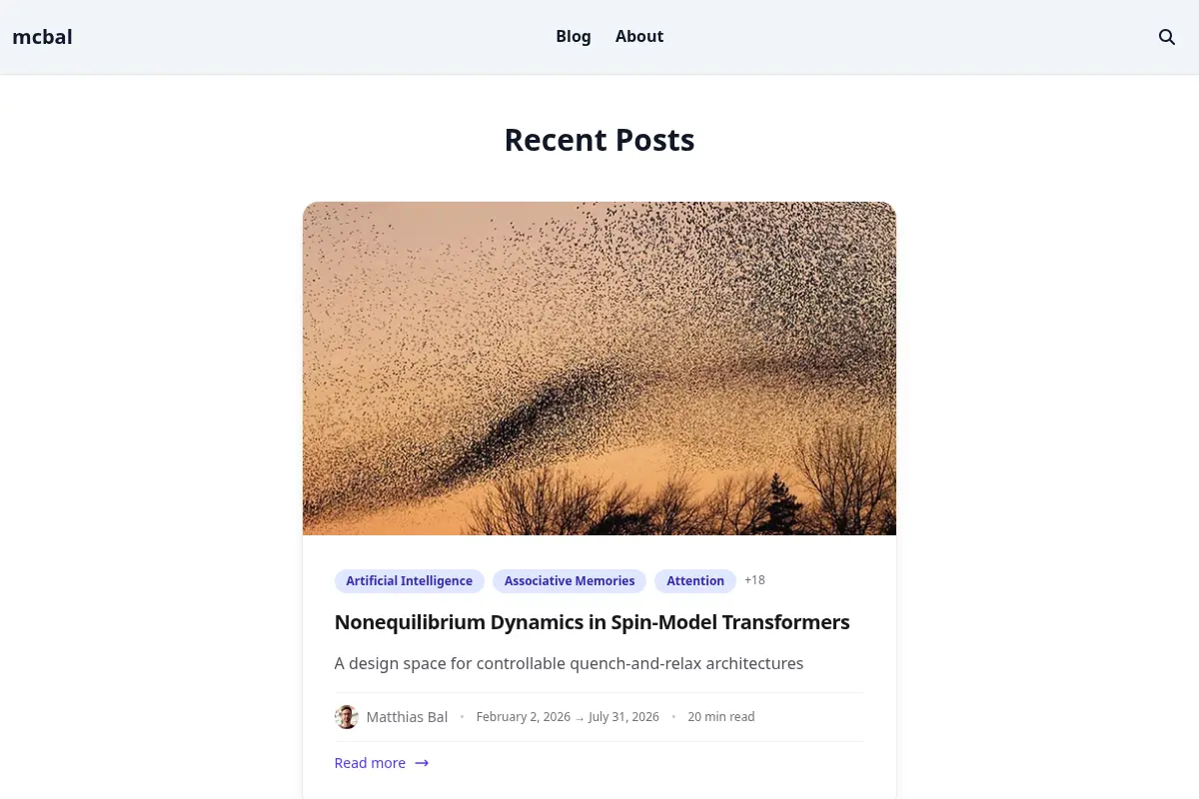1199x799 pixels.
Task: Click Matthias Bal's avatar picture
Action: [347, 717]
